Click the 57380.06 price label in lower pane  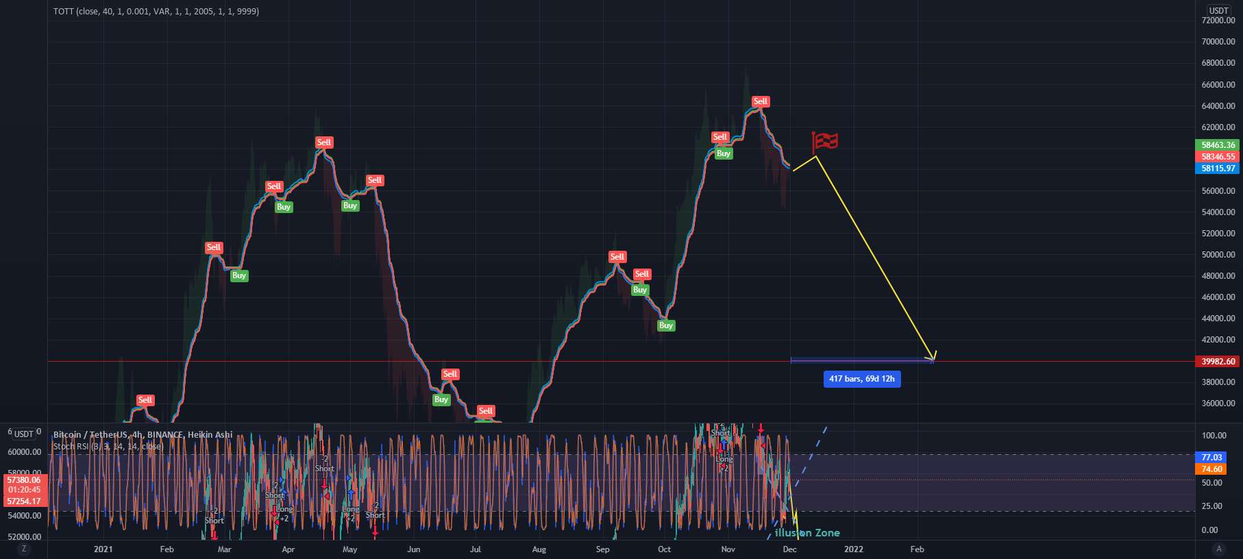coord(24,480)
